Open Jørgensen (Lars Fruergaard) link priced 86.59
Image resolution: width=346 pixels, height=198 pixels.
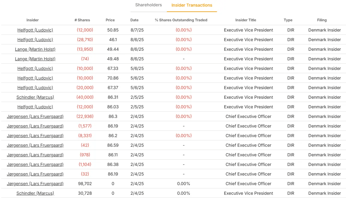click(x=35, y=145)
